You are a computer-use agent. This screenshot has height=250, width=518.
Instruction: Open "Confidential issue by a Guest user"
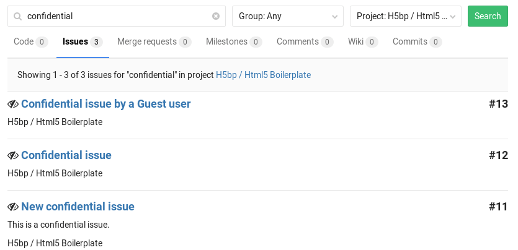pyautogui.click(x=105, y=104)
